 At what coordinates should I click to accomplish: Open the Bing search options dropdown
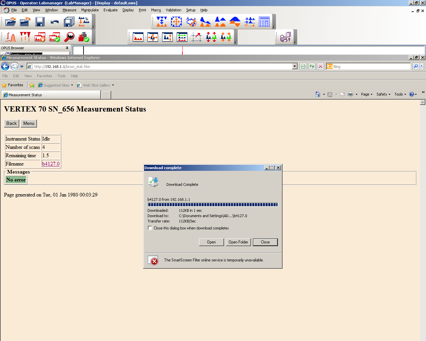(422, 66)
